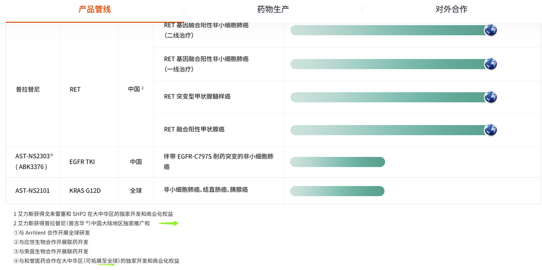542x270 pixels.
Task: Click footnote 1 about 戈来雷塞 and SHP2
Action: (93, 213)
